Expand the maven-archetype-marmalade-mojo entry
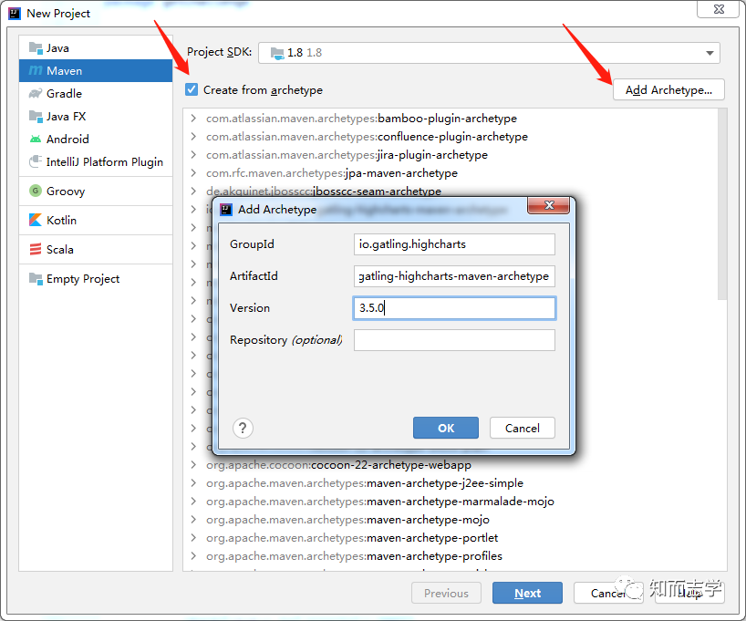 (x=193, y=501)
